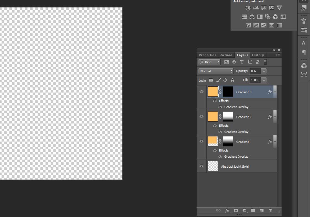Add a Brightness/Contrast adjustment

pos(248,8)
